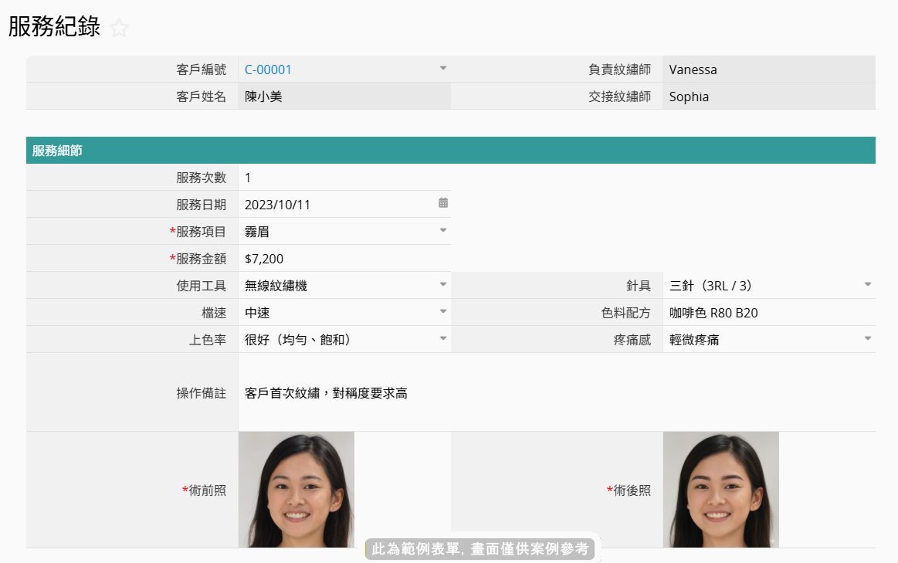Click the 操作備註 notes text area
This screenshot has height=563, width=898.
(556, 393)
